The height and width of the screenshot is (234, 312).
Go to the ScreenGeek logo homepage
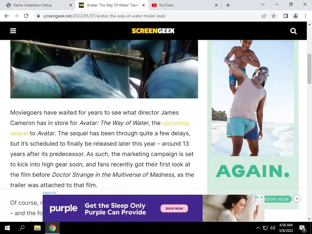tap(153, 31)
